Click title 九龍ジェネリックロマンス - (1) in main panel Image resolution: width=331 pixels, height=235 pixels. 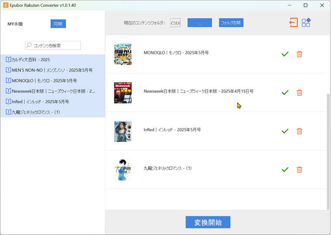[168, 168]
